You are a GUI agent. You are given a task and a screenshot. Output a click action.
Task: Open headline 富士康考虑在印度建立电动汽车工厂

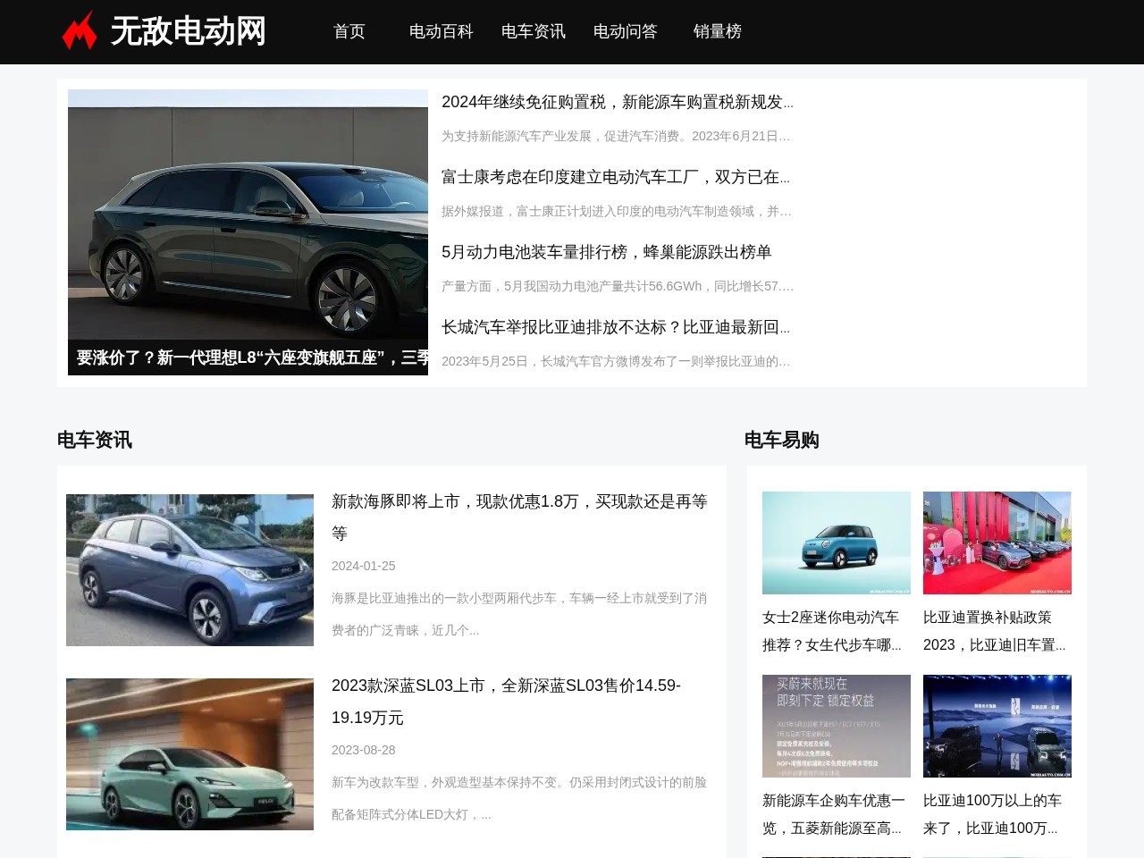tap(616, 177)
